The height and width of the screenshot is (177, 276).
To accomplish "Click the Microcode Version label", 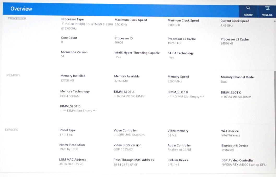I will pyautogui.click(x=74, y=52).
